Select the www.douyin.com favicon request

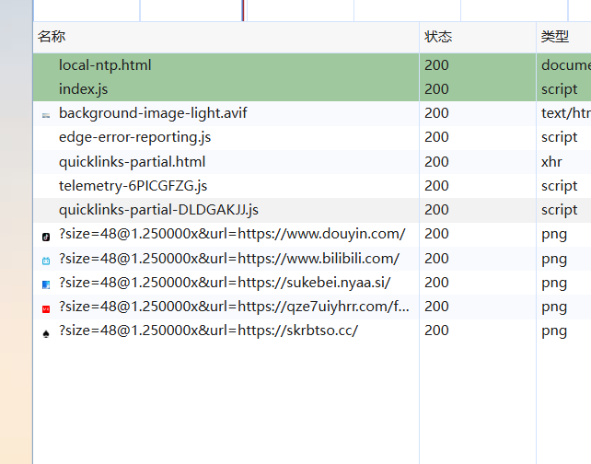tap(232, 234)
